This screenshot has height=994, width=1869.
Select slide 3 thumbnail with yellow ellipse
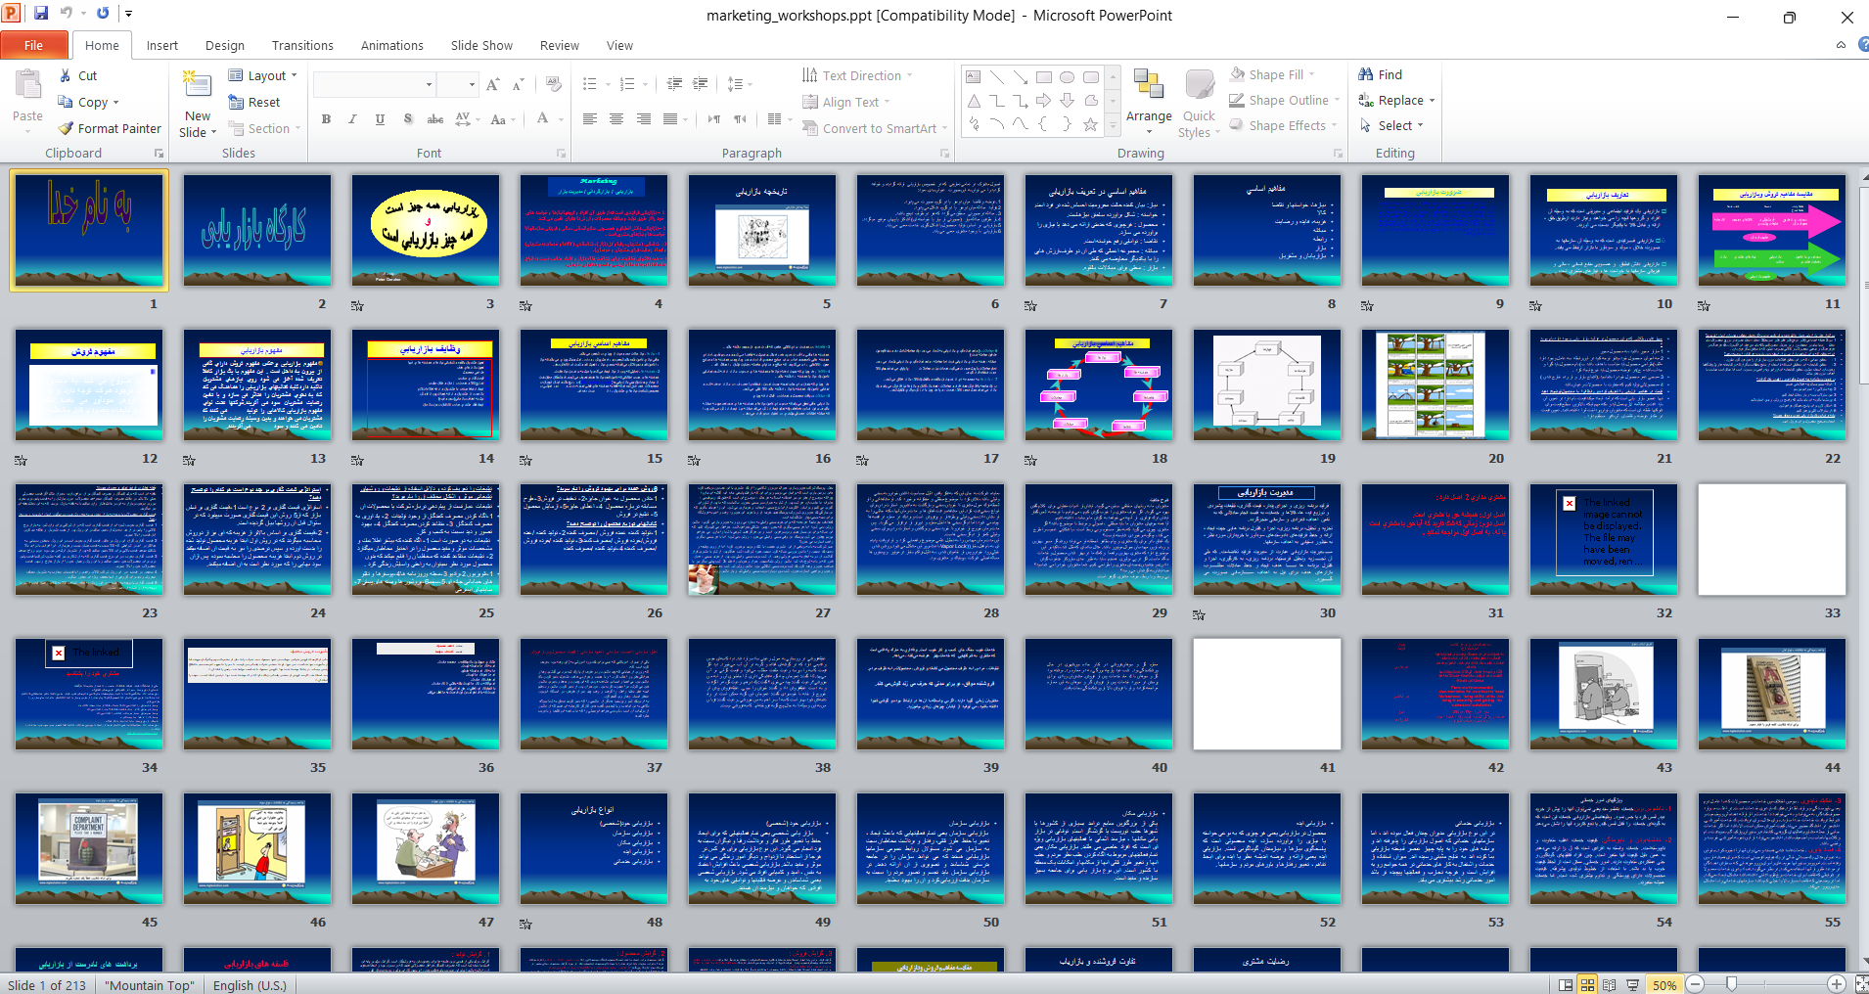tap(426, 230)
